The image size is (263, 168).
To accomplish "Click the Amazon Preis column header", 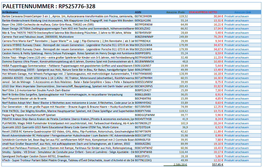I will pos(175,12).
